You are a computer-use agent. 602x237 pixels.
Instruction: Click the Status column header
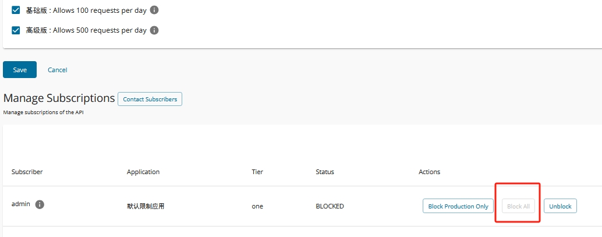pyautogui.click(x=325, y=172)
